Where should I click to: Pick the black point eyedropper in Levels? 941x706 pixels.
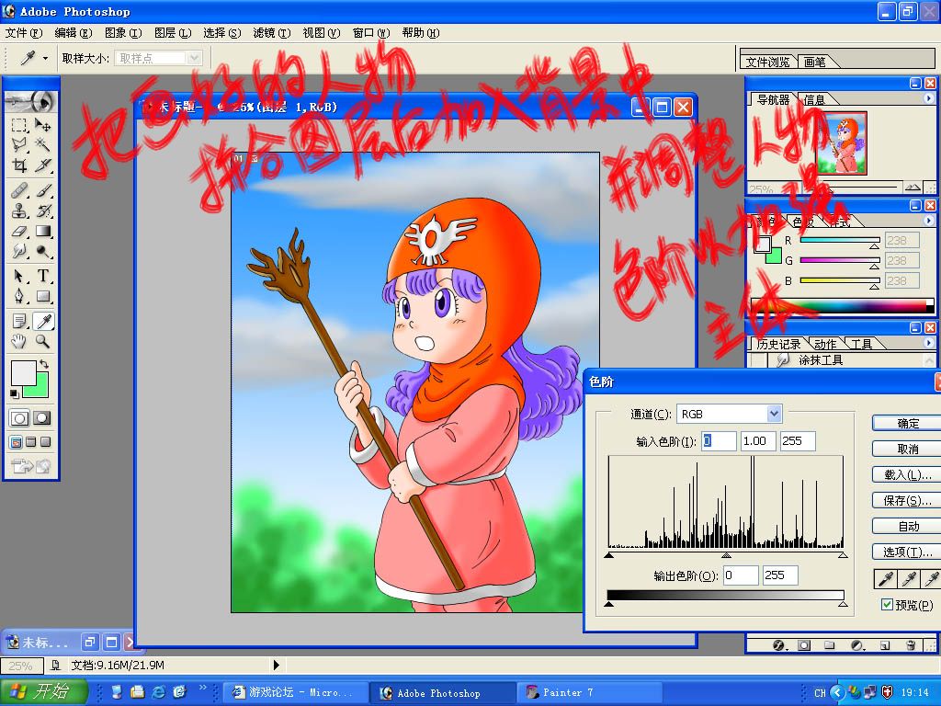click(885, 579)
